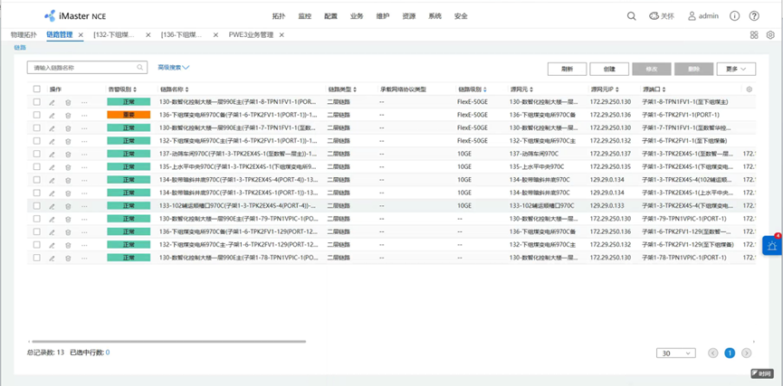Open the 更多 dropdown button

(x=735, y=69)
